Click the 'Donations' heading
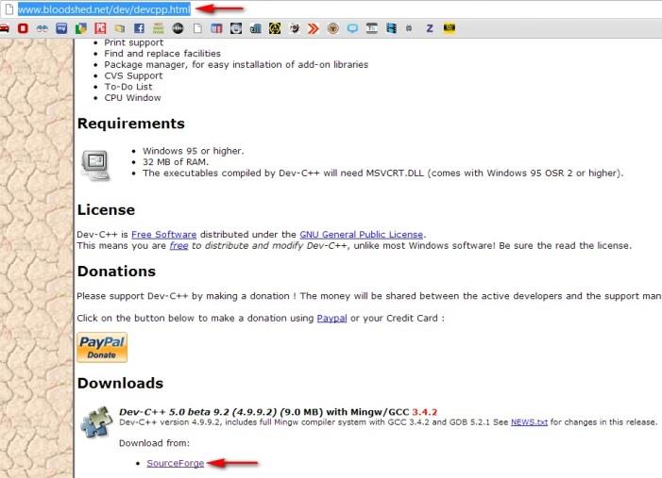 (x=116, y=271)
